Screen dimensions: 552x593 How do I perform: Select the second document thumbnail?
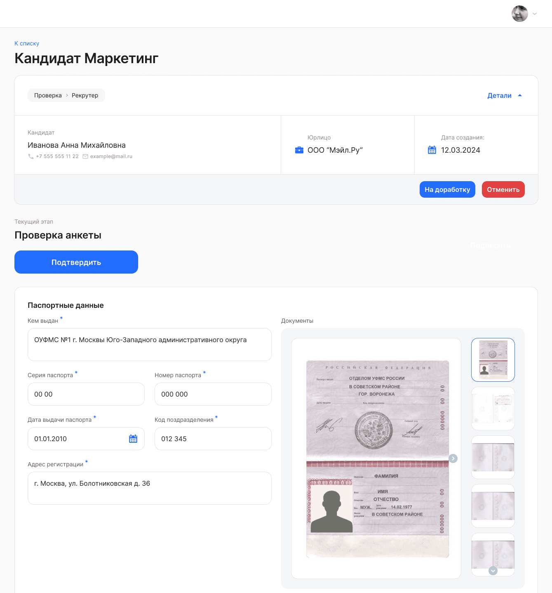(x=493, y=409)
